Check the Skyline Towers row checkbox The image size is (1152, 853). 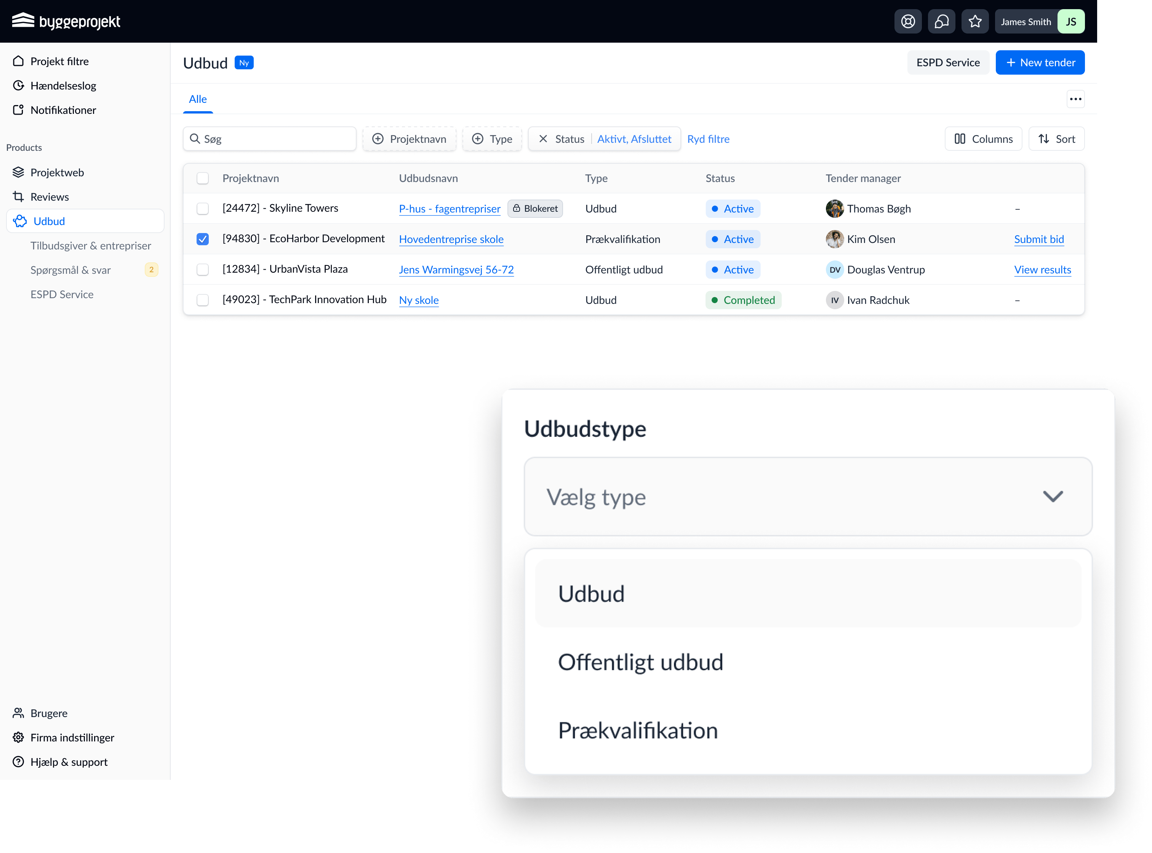coord(203,209)
